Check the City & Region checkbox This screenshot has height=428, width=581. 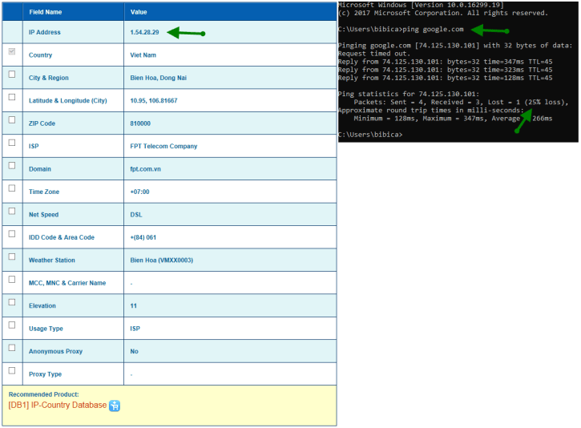pos(11,75)
